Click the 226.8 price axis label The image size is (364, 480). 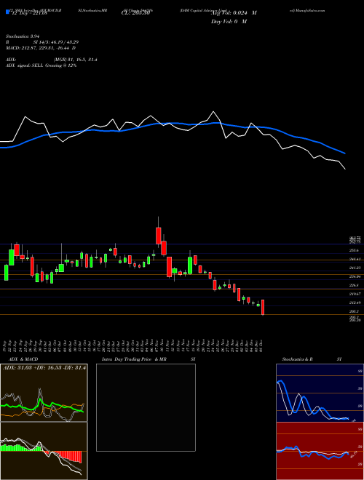click(354, 285)
